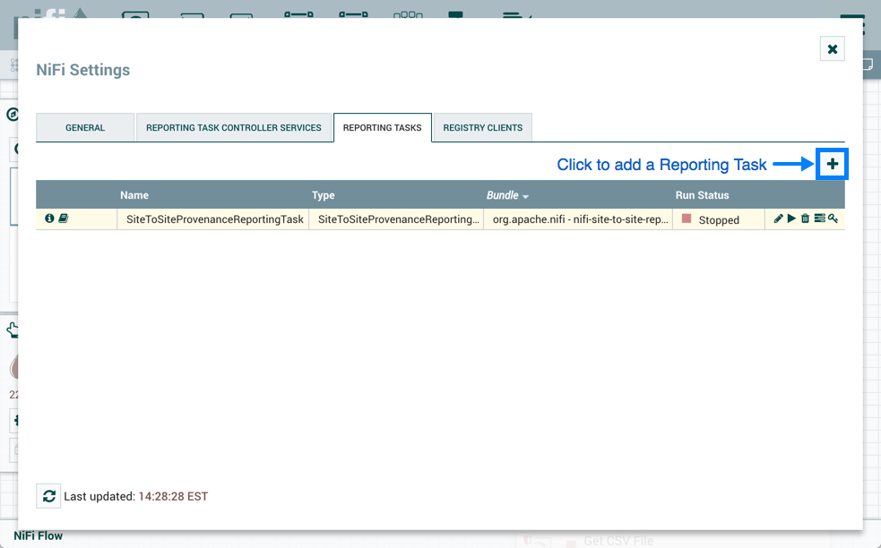This screenshot has height=548, width=881.
Task: Refresh the reporting tasks list
Action: [x=48, y=496]
